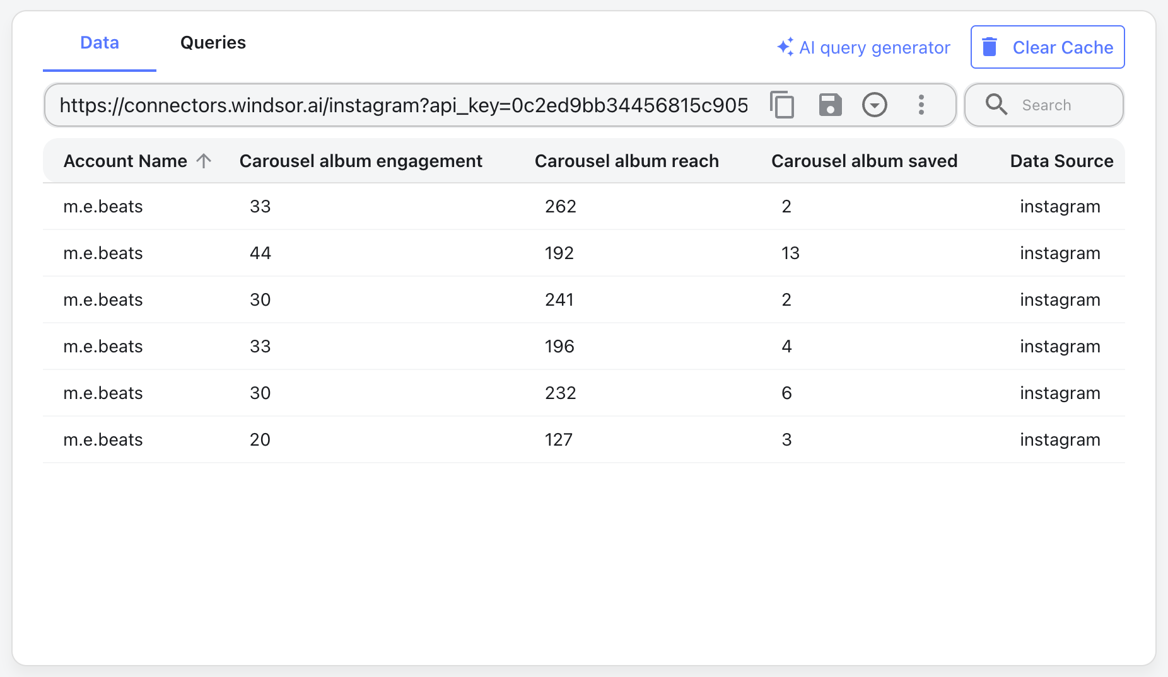This screenshot has height=677, width=1168.
Task: Open the circular dropdown beside the save icon
Action: 875,105
